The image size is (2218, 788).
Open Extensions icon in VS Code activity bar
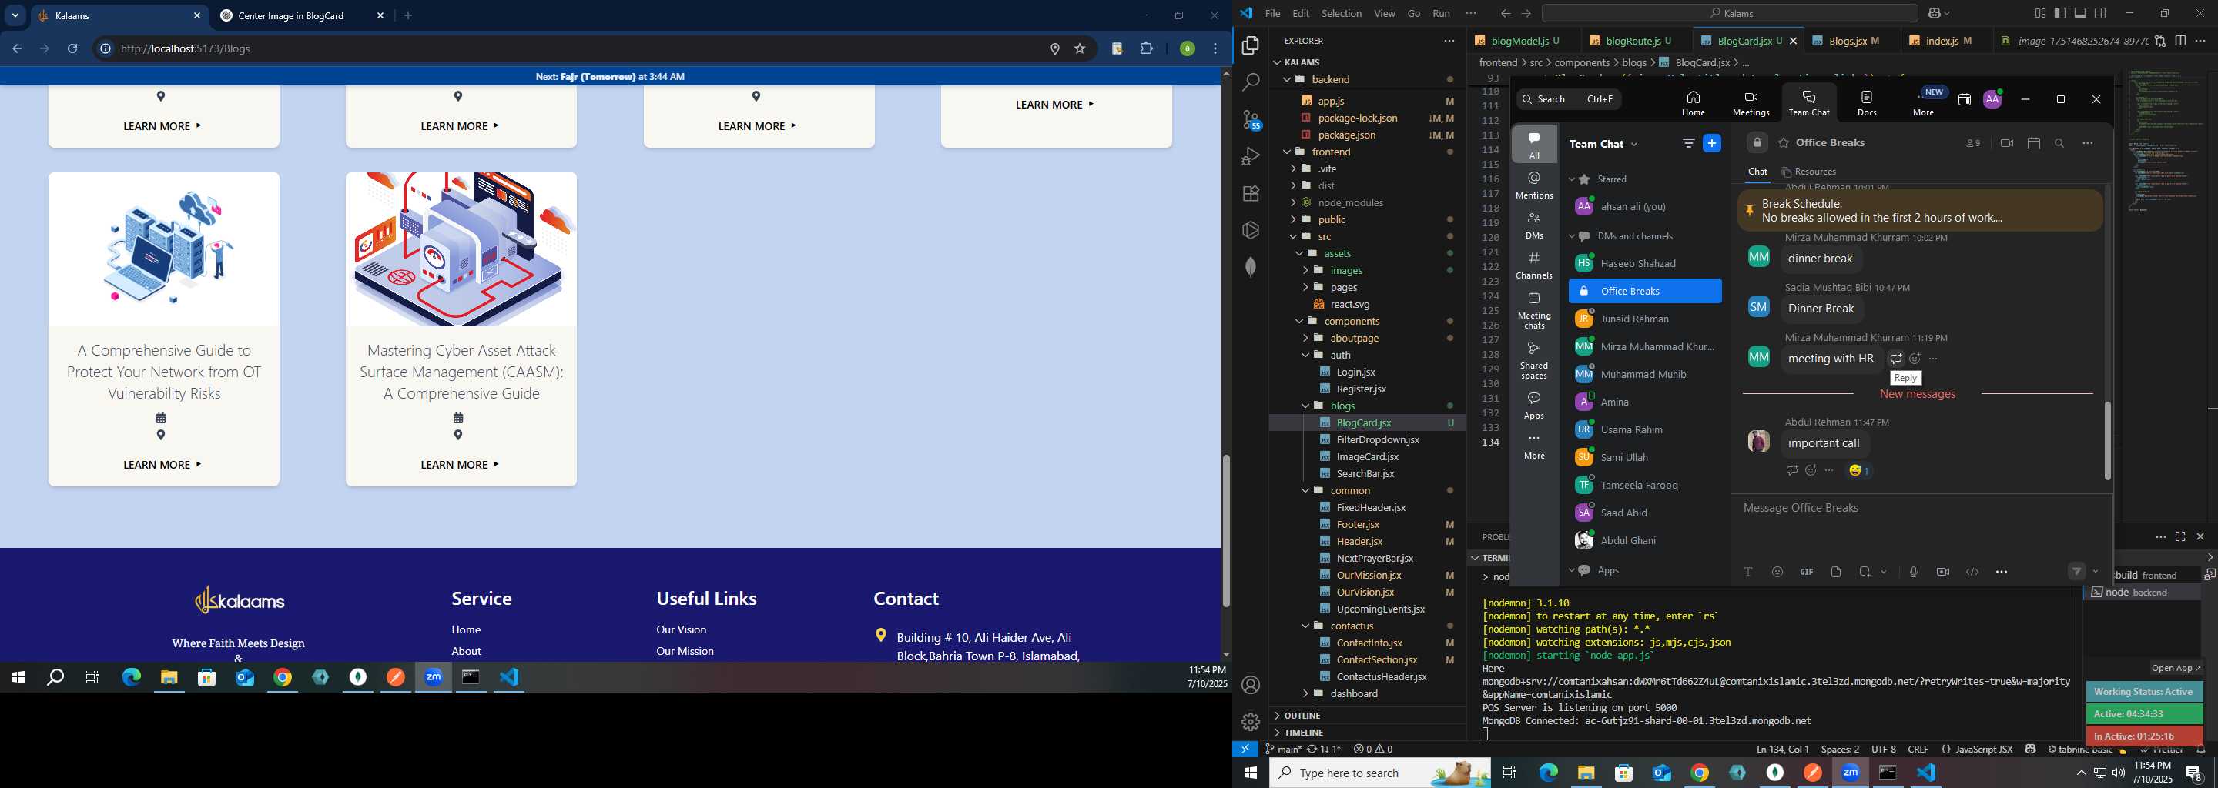1251,194
